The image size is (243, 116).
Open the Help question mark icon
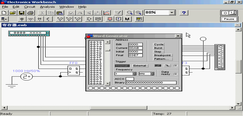(184, 13)
